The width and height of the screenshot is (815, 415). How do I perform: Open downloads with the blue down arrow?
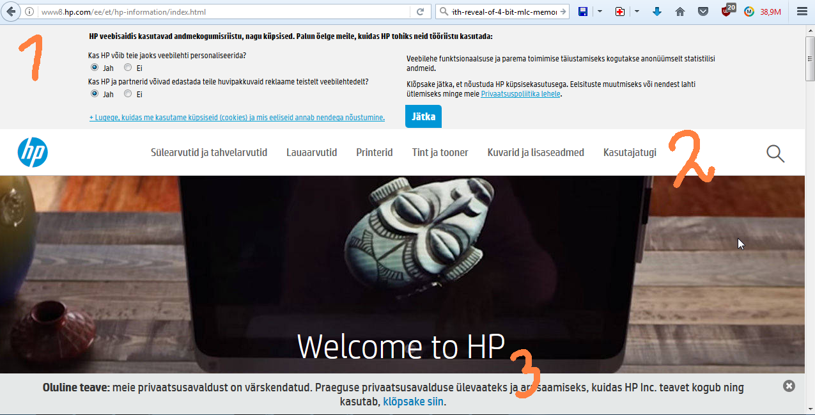tap(657, 12)
